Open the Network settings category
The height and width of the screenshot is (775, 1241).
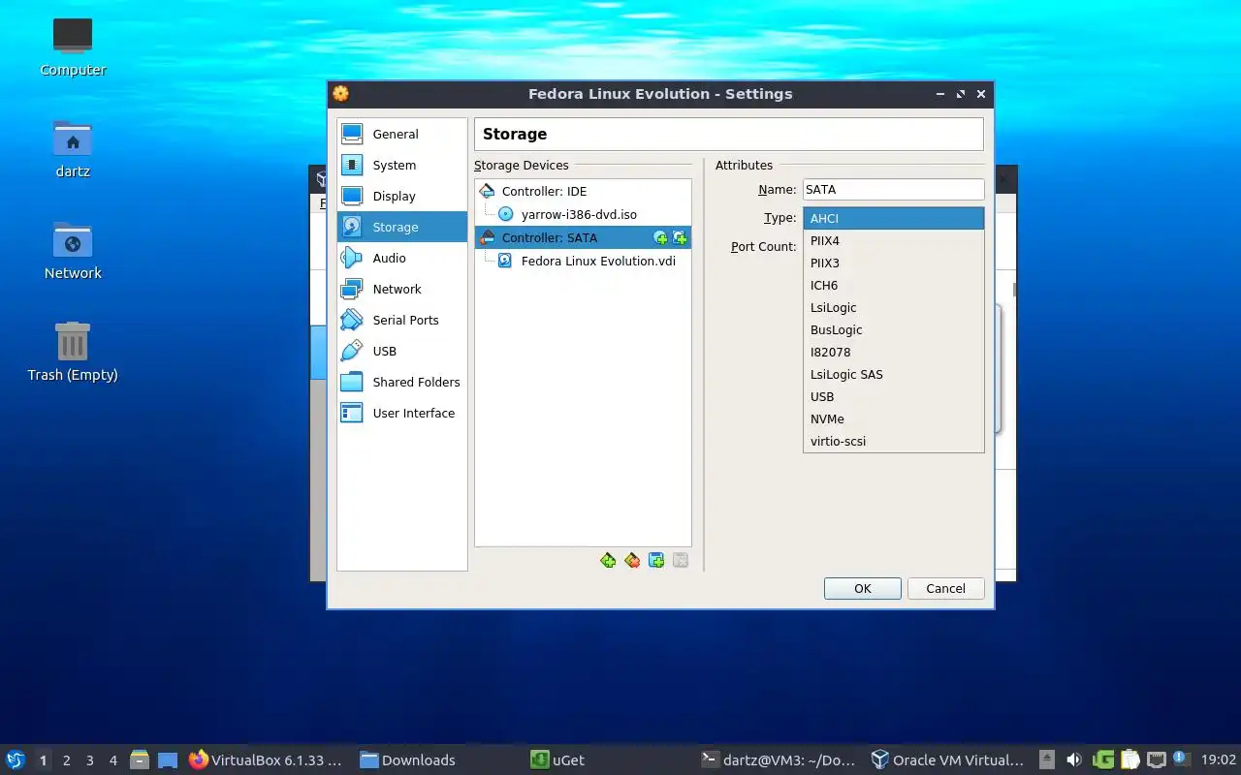(402, 289)
